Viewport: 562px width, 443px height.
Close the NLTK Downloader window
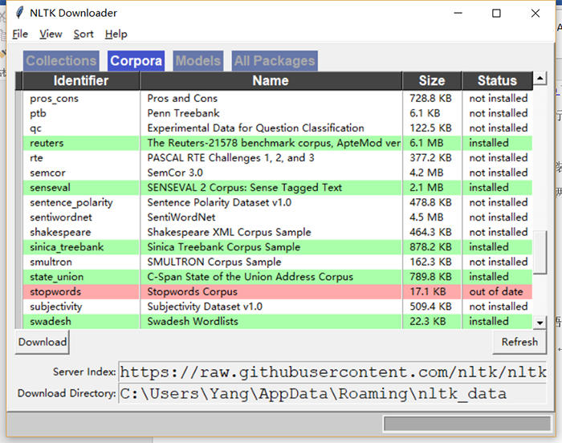pos(536,14)
